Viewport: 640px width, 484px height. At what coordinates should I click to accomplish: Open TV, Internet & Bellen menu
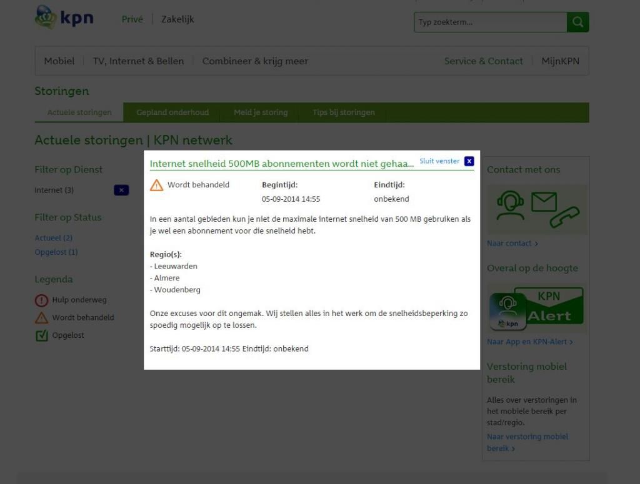click(x=138, y=61)
